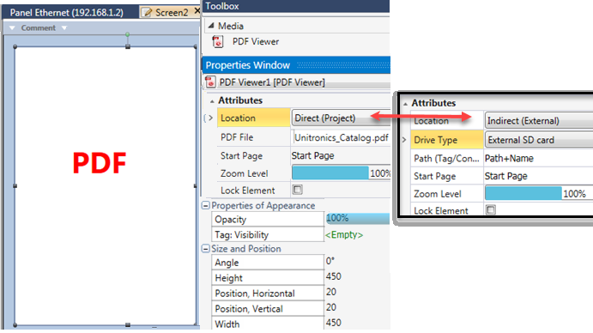The height and width of the screenshot is (333, 593).
Task: Click the chevron arrow beside Drive Type row
Action: (x=404, y=140)
